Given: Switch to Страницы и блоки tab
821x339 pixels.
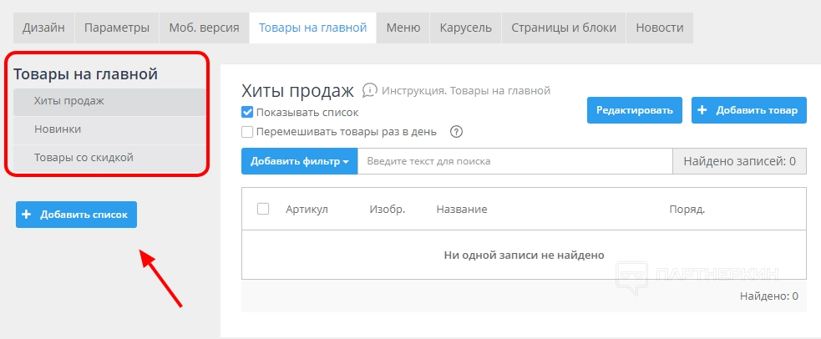Looking at the screenshot, I should (563, 28).
